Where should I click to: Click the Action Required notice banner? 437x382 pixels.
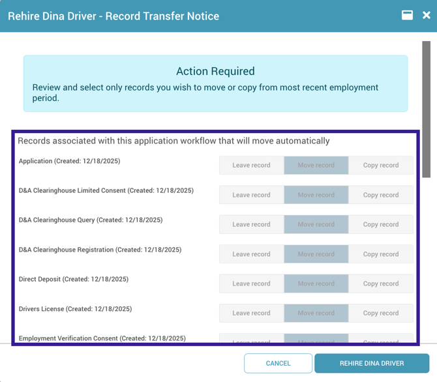click(x=215, y=83)
